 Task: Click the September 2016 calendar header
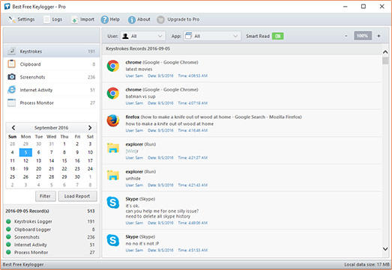point(51,128)
